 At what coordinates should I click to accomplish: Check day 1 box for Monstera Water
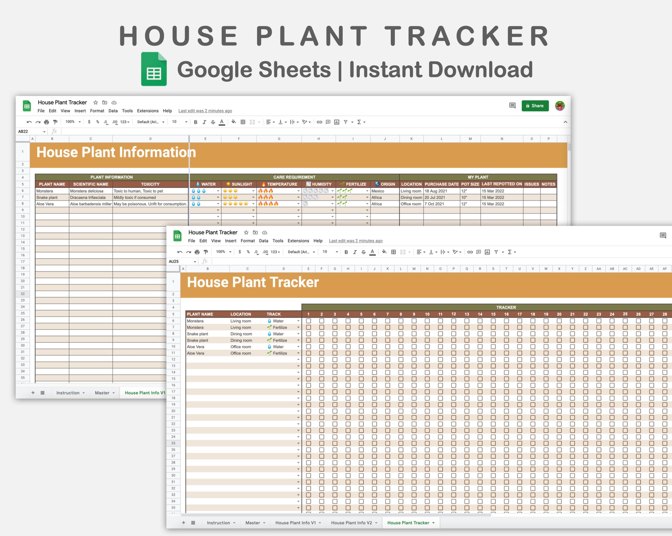(x=308, y=321)
